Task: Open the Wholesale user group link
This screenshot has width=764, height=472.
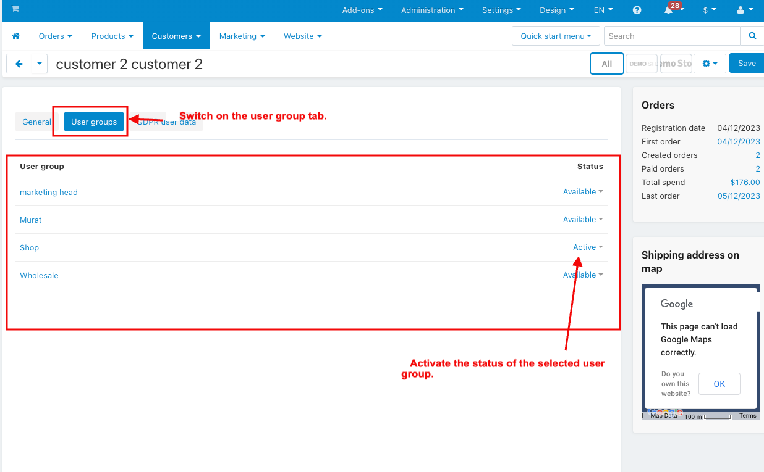Action: coord(39,276)
